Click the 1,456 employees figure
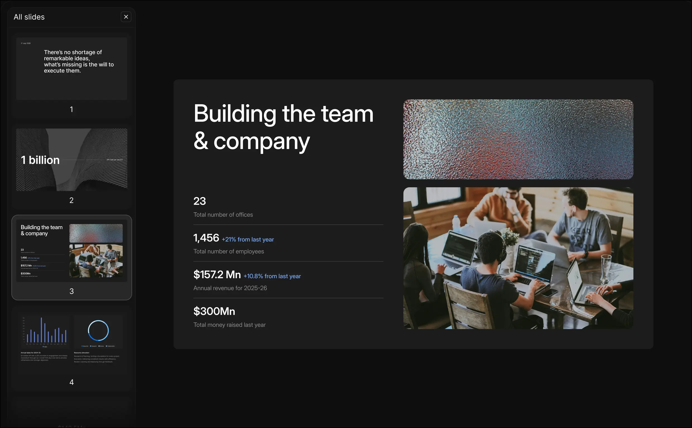The height and width of the screenshot is (428, 692). click(206, 238)
